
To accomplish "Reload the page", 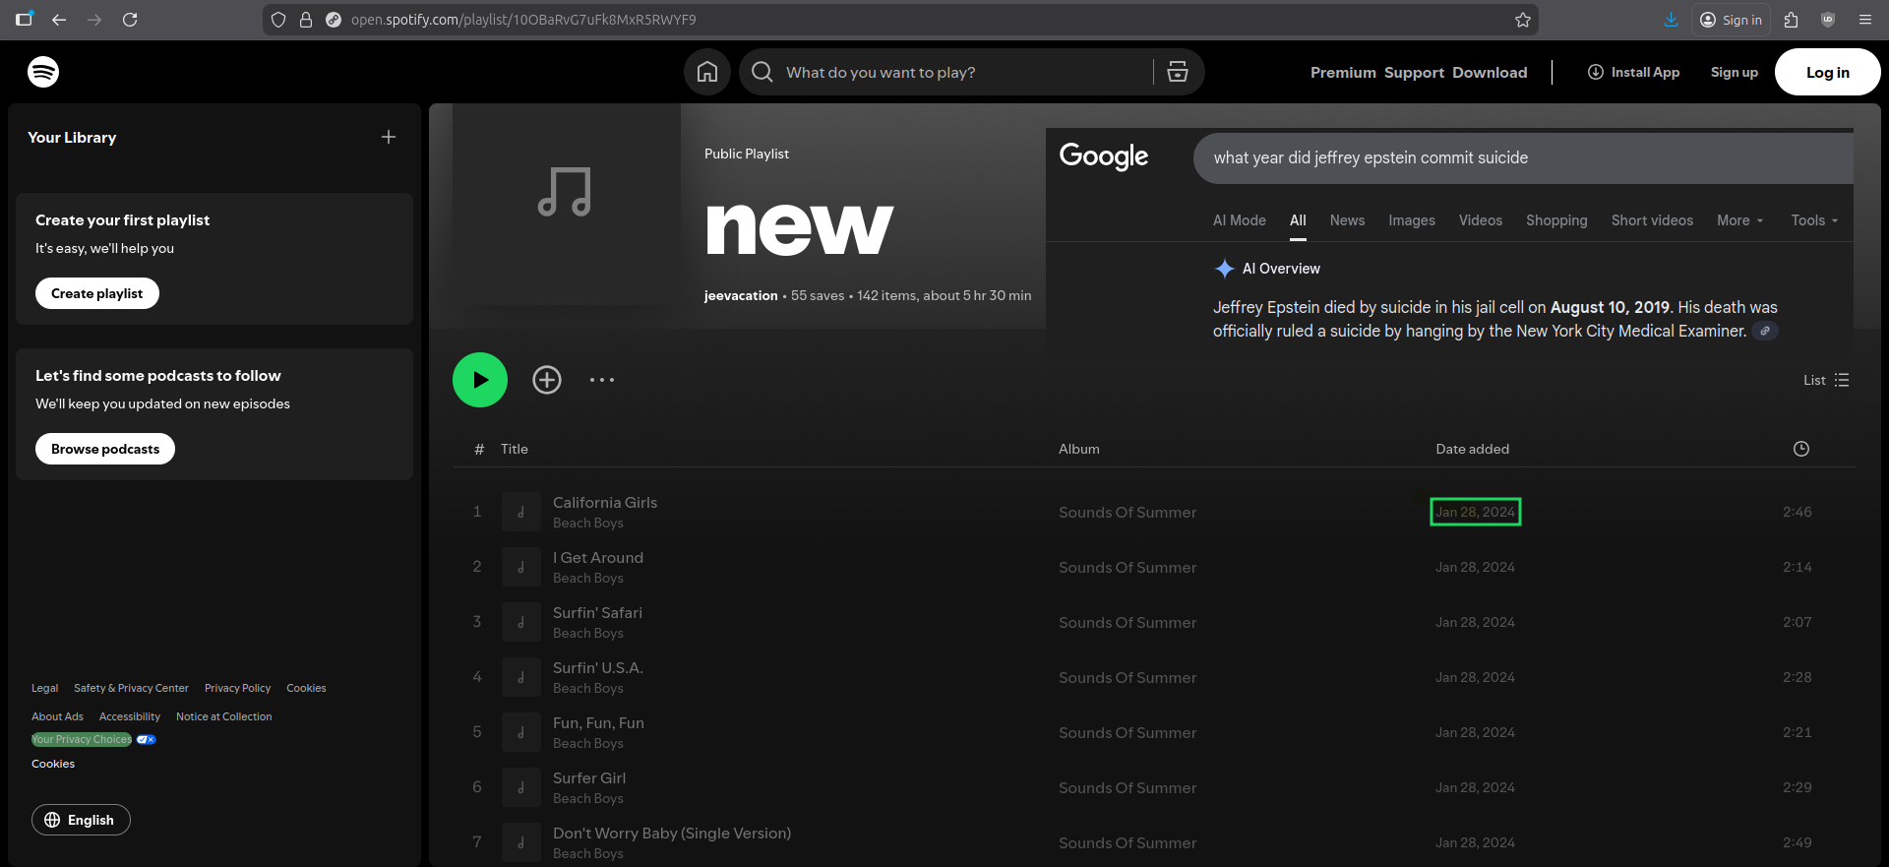I will tap(130, 20).
